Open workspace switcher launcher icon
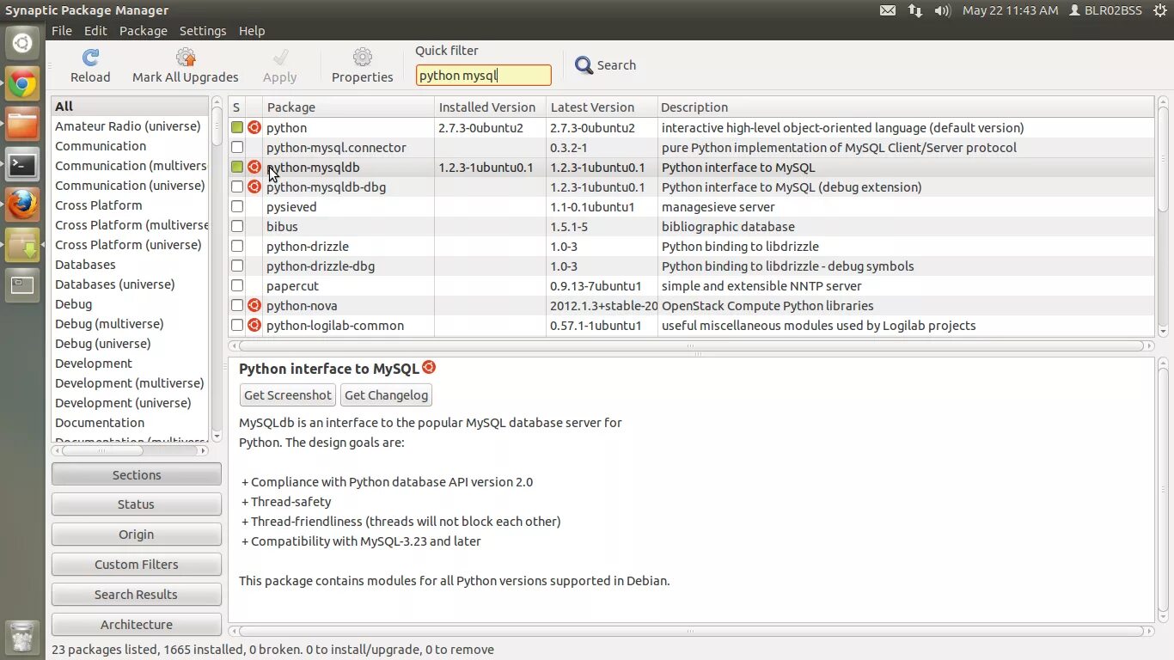Viewport: 1174px width, 660px height. coord(23,285)
